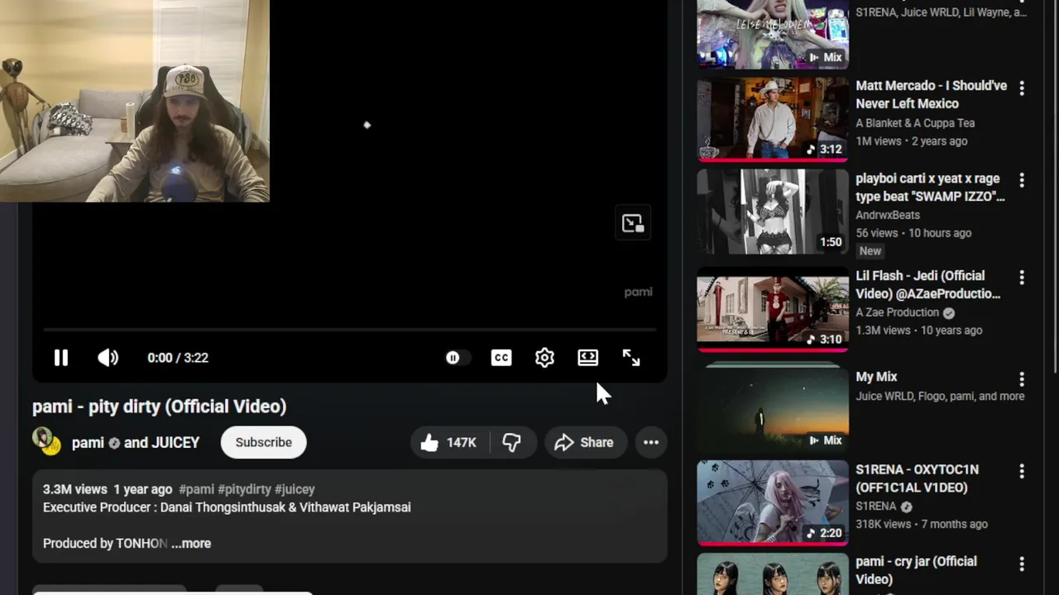Click the #pitydirty hashtag

click(244, 489)
